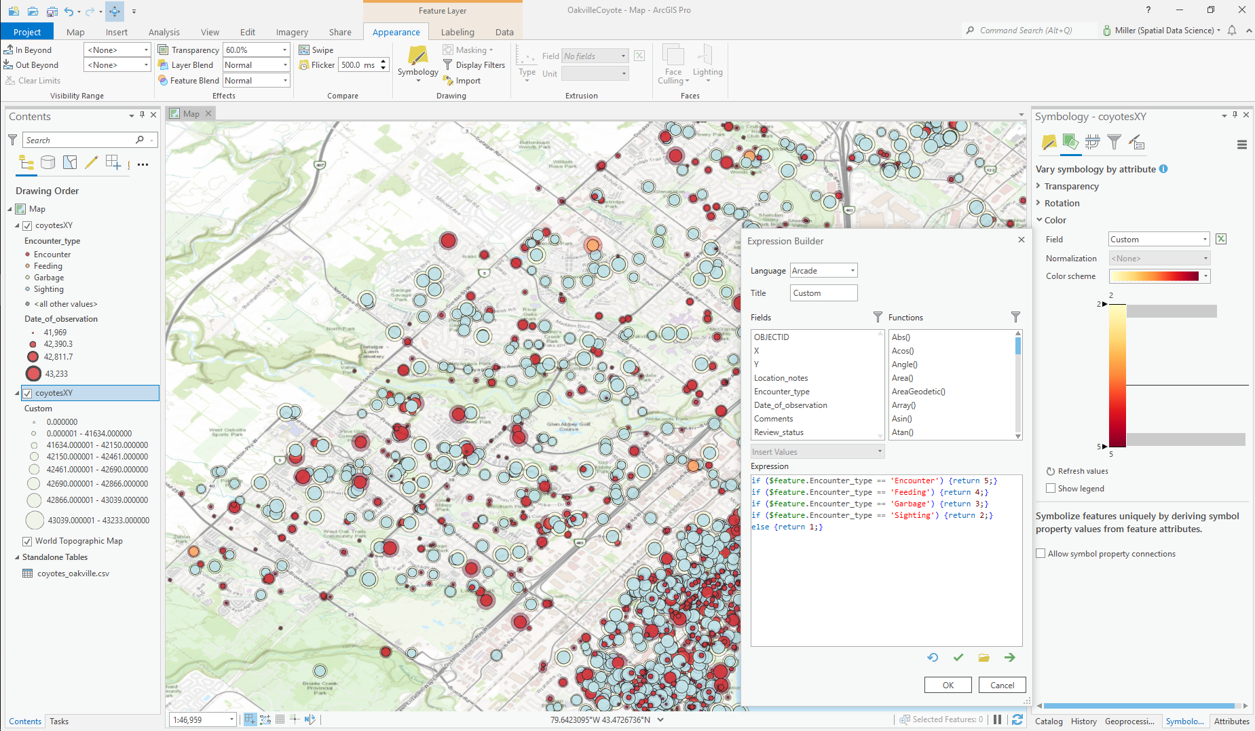Enable Allow symbol property connections

(x=1041, y=553)
